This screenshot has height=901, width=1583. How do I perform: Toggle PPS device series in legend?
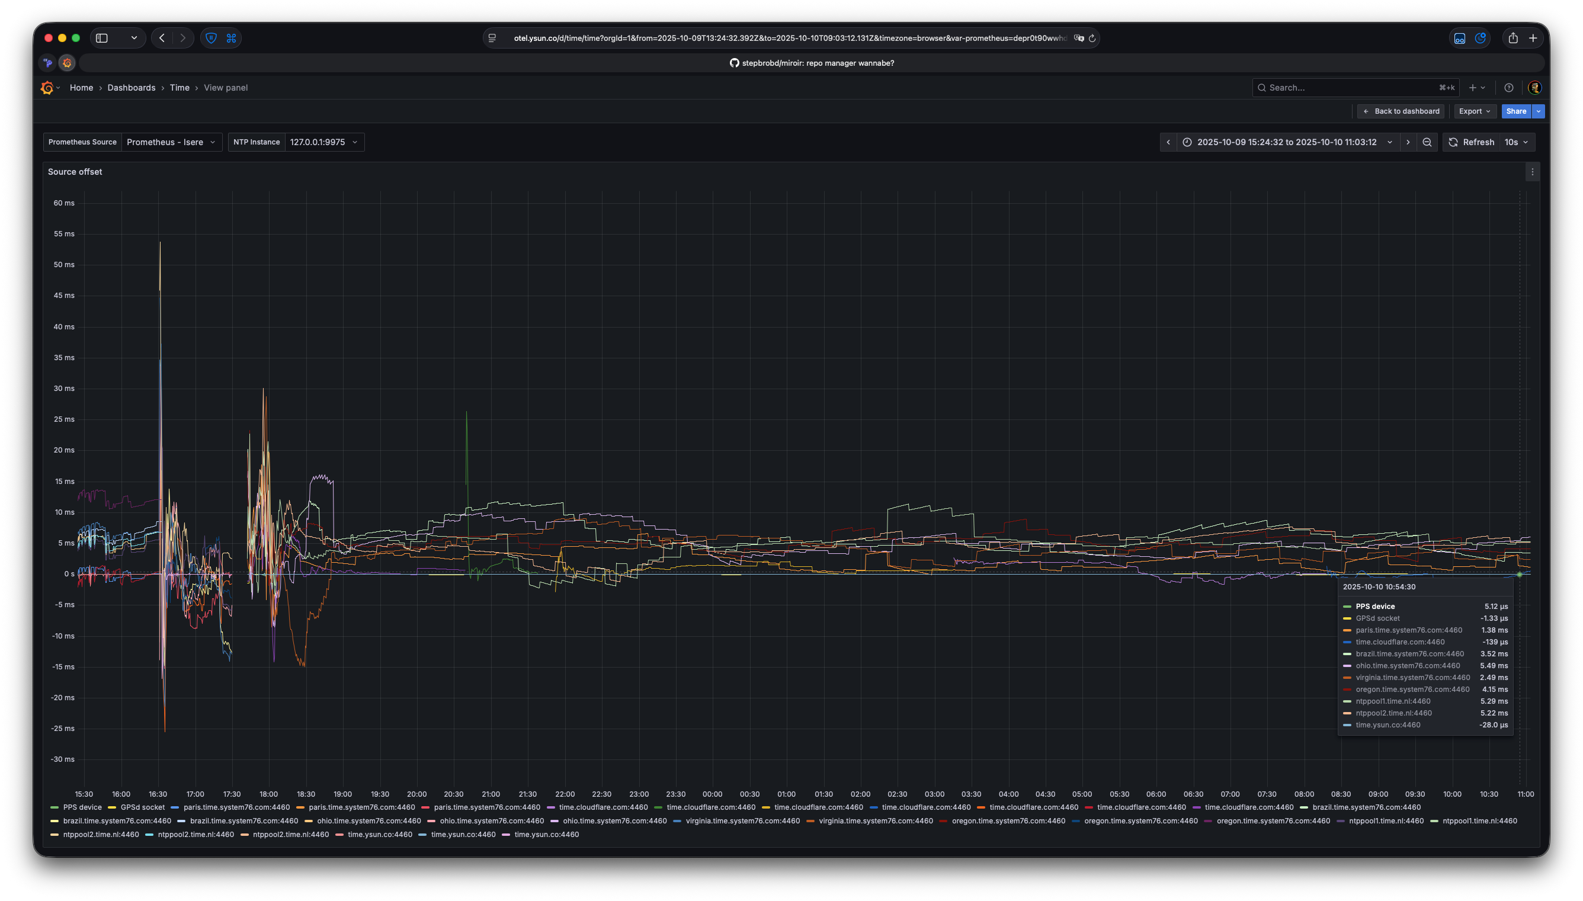click(82, 807)
